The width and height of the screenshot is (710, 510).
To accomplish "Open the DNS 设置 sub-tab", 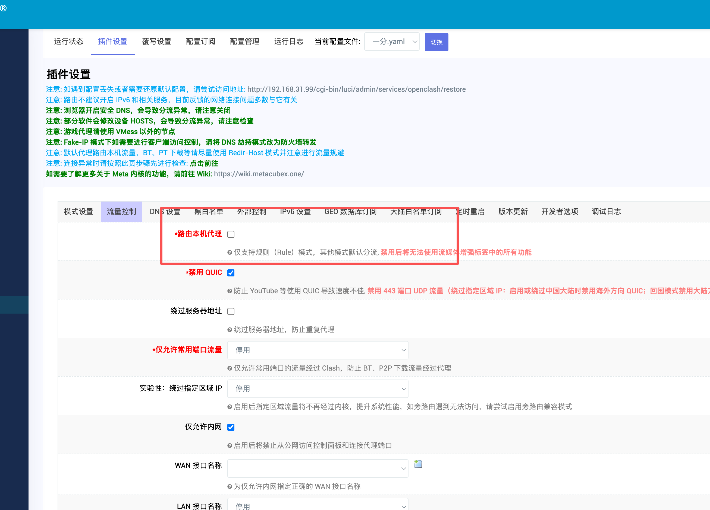I will pyautogui.click(x=165, y=212).
